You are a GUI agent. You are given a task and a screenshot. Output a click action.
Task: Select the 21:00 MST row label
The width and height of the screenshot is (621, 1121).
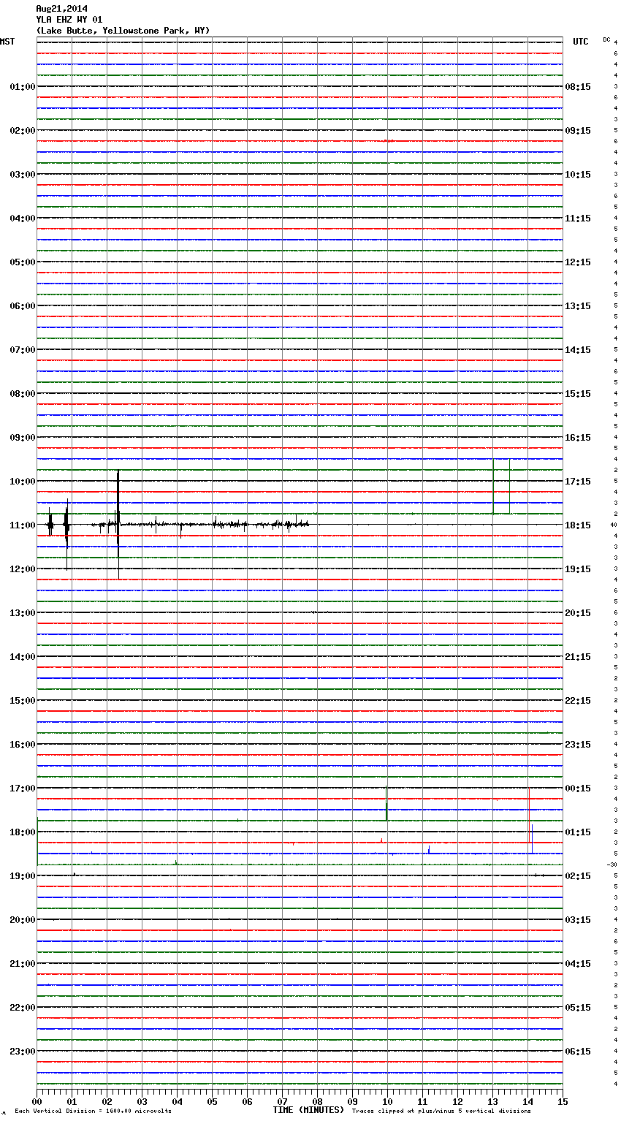point(22,964)
